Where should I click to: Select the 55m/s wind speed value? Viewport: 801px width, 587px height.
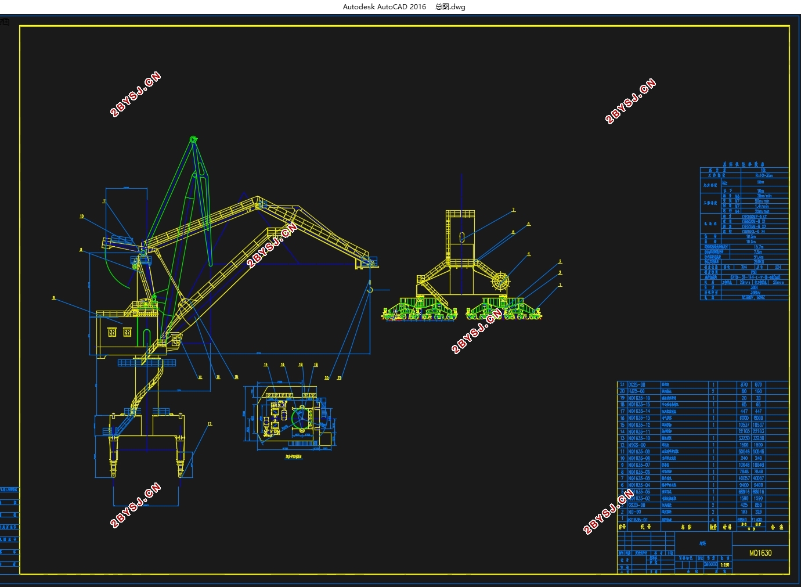click(x=778, y=282)
